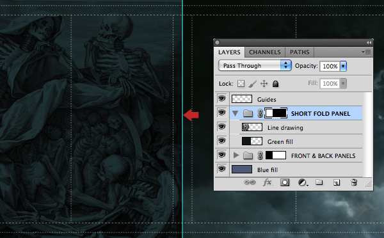Open the Fill slider arrow
This screenshot has width=384, height=238.
(x=343, y=84)
